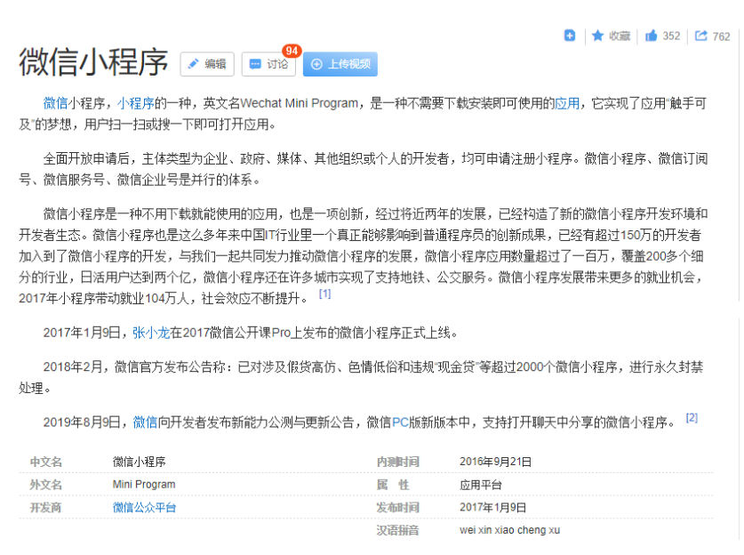Click the 微信小程序 value in info table
The width and height of the screenshot is (744, 555).
click(x=139, y=462)
